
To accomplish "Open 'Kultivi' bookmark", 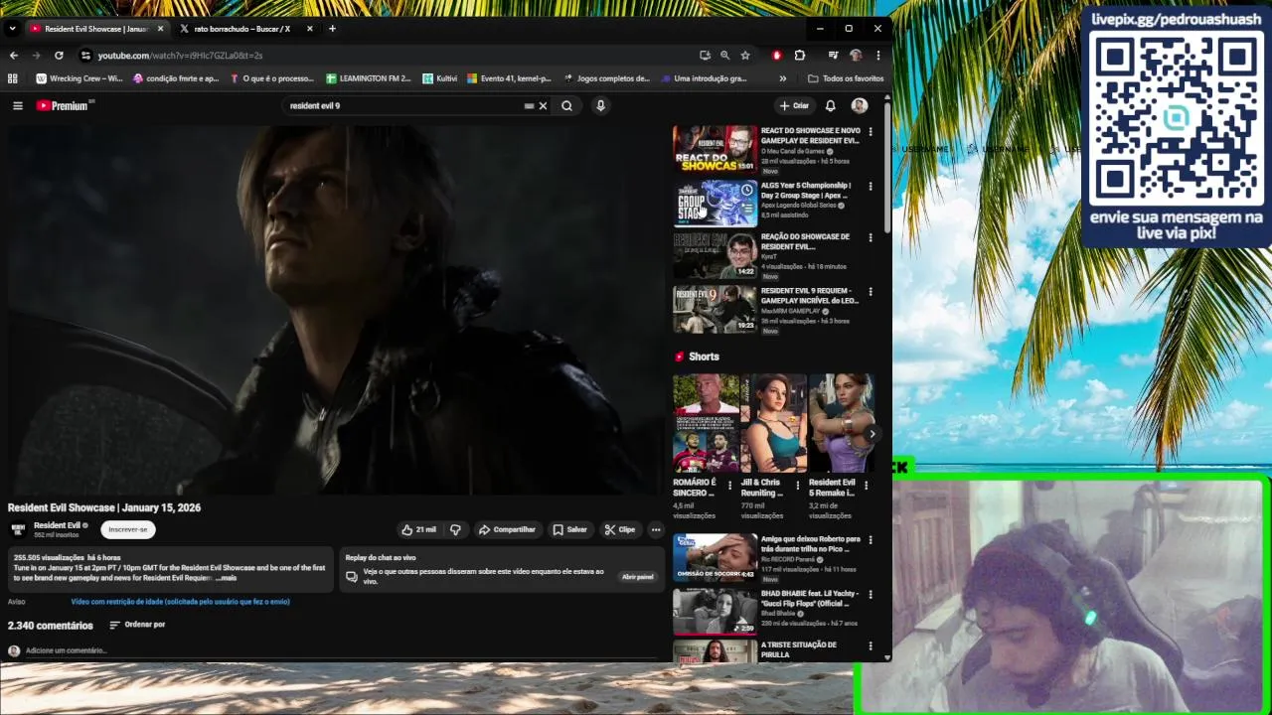I will pyautogui.click(x=440, y=78).
